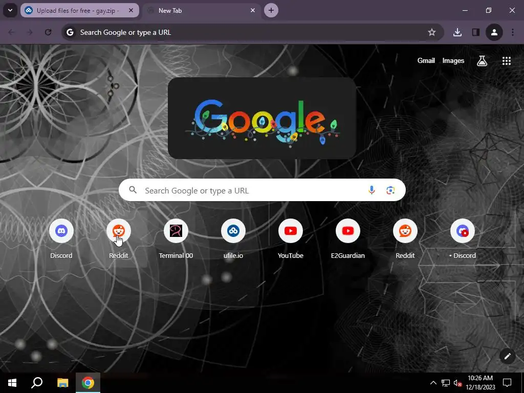Screen dimensions: 524x393
Task: Open the Google apps grid
Action: pyautogui.click(x=506, y=60)
